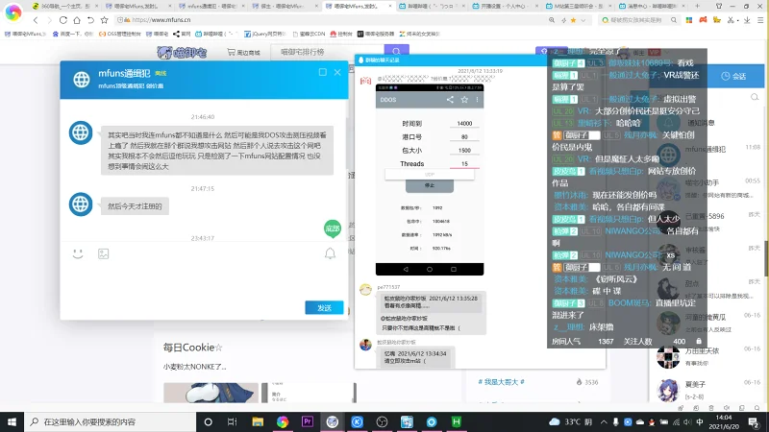Screen dimensions: 769x432
Task: Open a new browser tab with the plus
Action: pos(698,7)
